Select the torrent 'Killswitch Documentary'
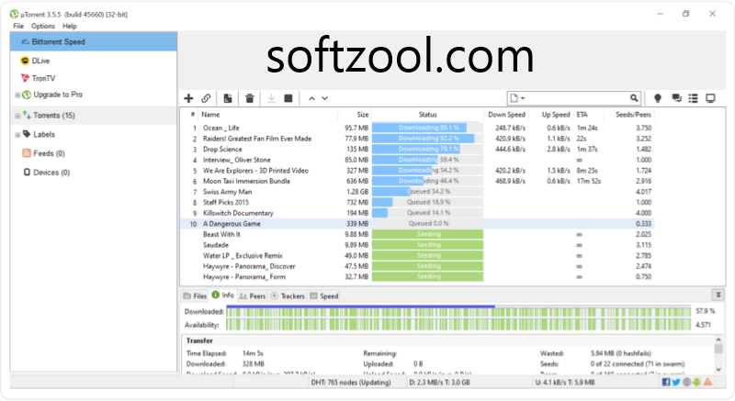 tap(417, 213)
